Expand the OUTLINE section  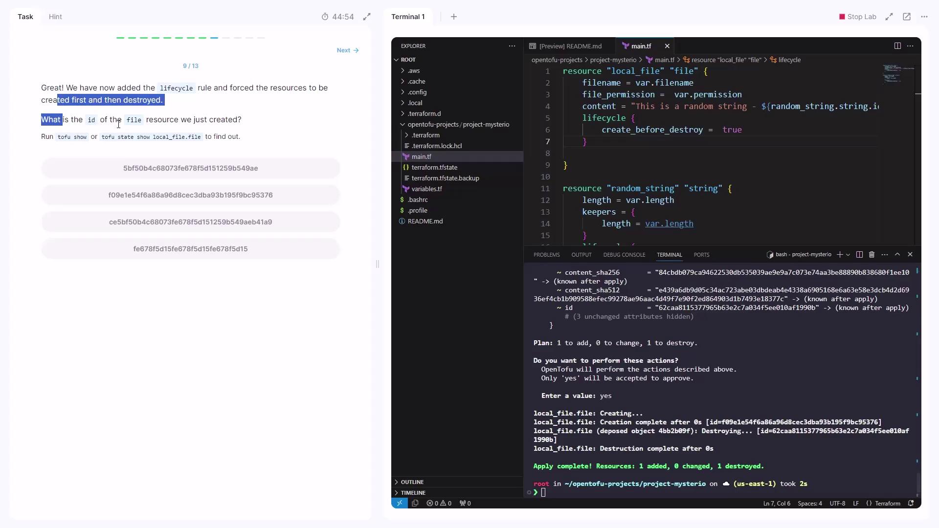coord(412,482)
